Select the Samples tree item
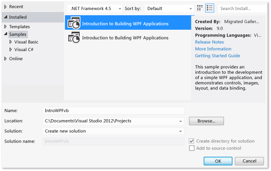271x171 pixels. [x=18, y=34]
